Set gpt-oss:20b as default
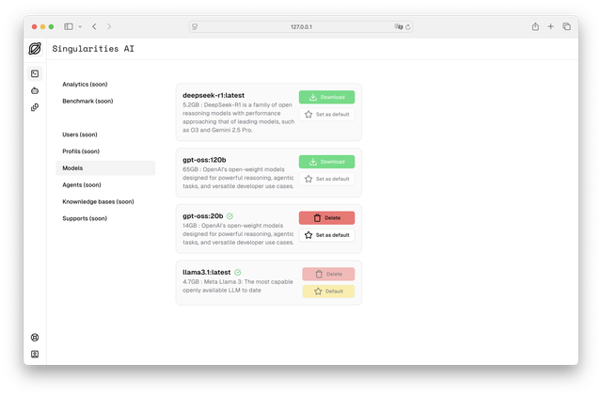Screen dimensions: 602x396 point(326,235)
